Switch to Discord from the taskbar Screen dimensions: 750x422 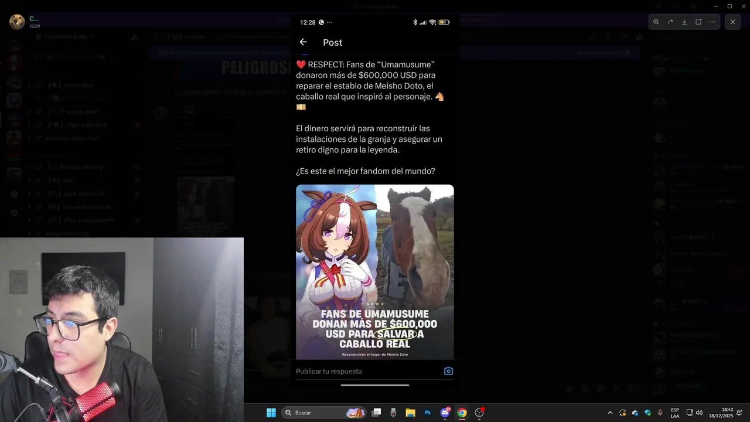click(x=445, y=413)
